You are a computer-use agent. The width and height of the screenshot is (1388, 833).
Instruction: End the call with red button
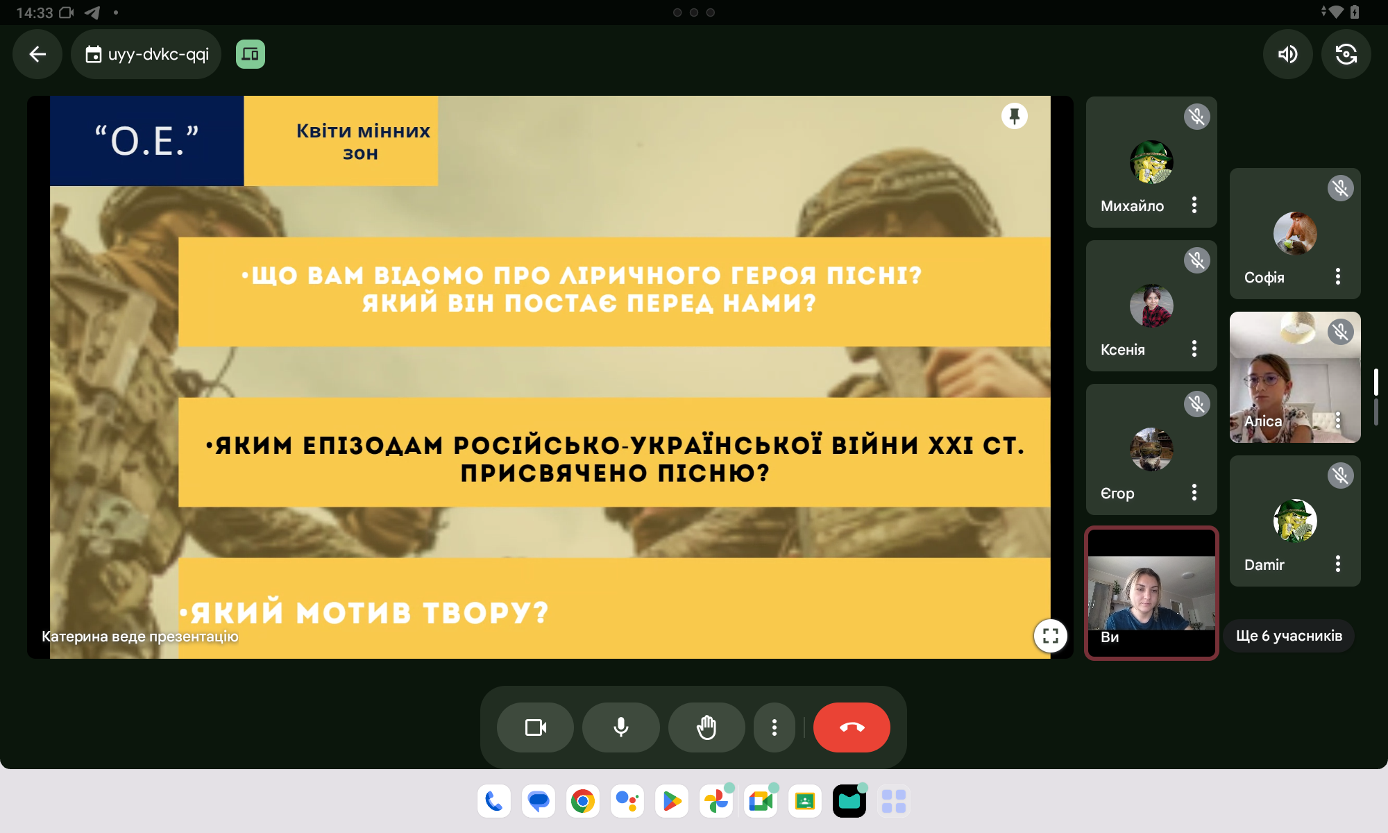point(852,727)
